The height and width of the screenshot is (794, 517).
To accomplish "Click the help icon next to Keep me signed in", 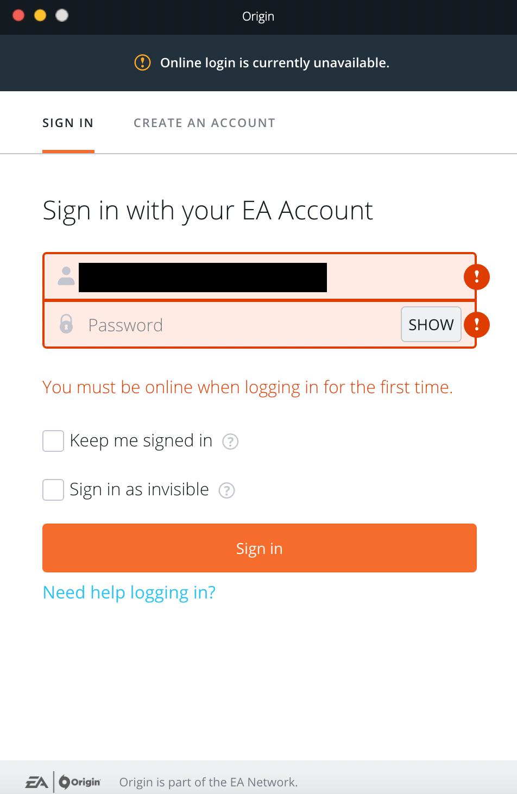I will tap(230, 442).
